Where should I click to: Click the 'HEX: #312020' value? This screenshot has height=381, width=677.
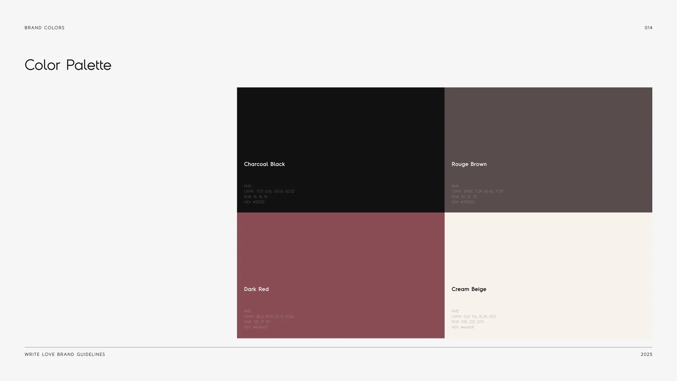pyautogui.click(x=463, y=202)
